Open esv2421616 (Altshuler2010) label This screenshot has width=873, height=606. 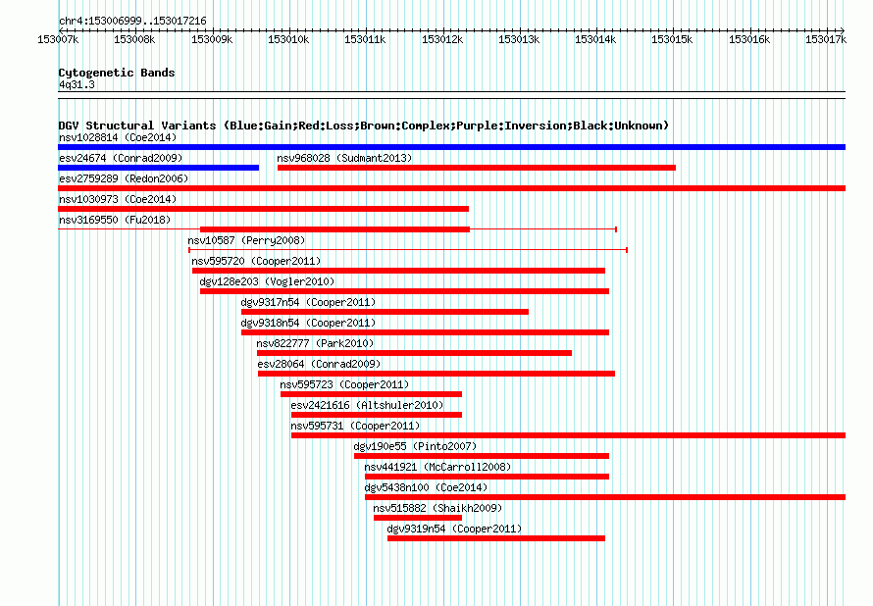click(368, 405)
